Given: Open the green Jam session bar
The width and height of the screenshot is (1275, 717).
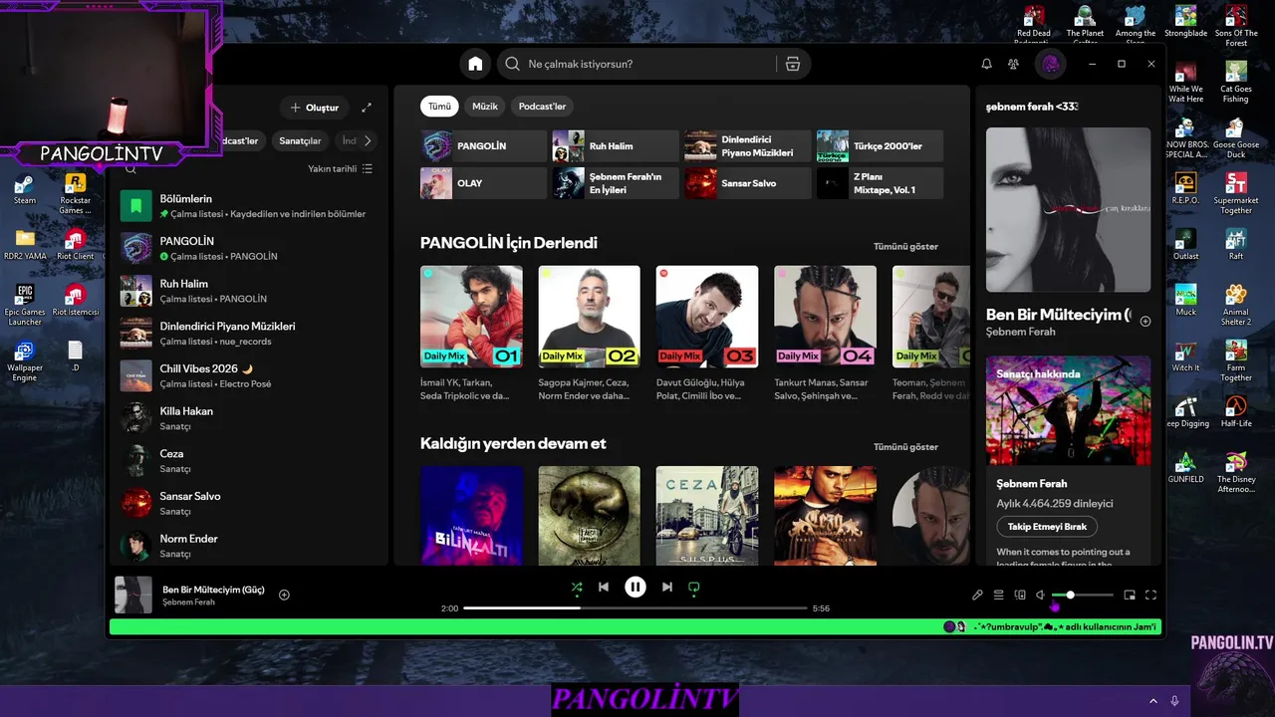Looking at the screenshot, I should (x=636, y=626).
